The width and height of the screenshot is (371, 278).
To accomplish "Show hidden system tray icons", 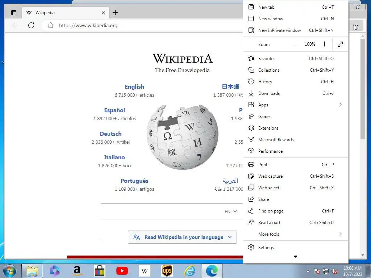I will pos(308,271).
